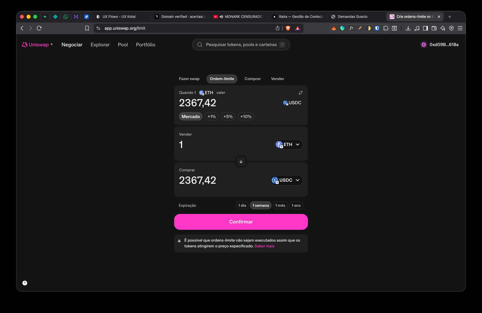The height and width of the screenshot is (313, 482).
Task: Open the Negociar menu
Action: [x=72, y=45]
